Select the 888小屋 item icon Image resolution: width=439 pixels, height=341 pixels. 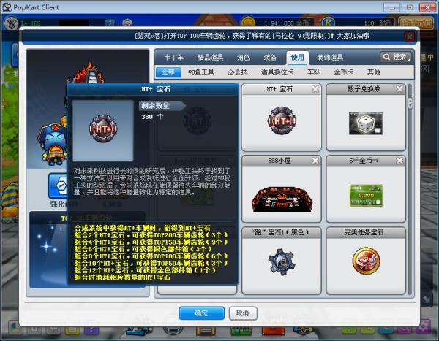(282, 199)
